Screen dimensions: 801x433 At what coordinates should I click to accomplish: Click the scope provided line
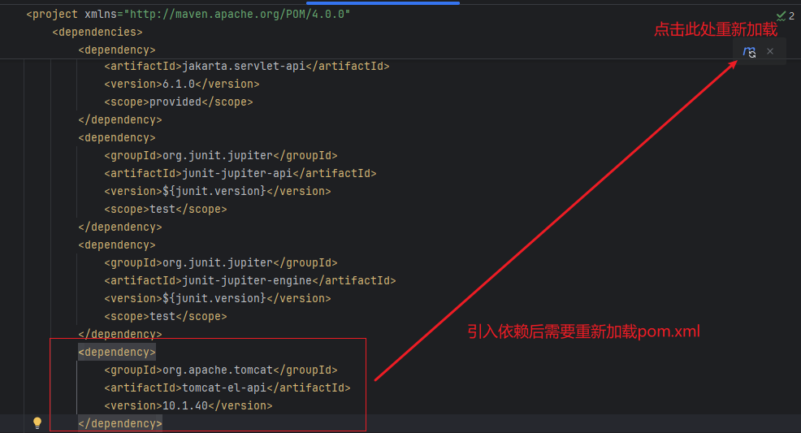tap(178, 102)
